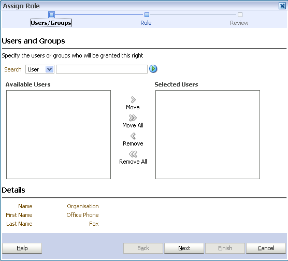This screenshot has height=261, width=288.
Task: Focus the search text input field
Action: [102, 69]
